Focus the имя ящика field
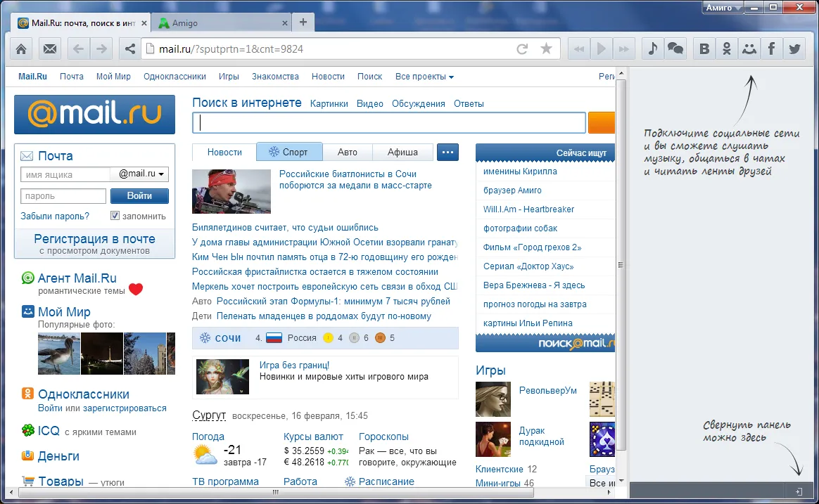The image size is (819, 504). (65, 174)
